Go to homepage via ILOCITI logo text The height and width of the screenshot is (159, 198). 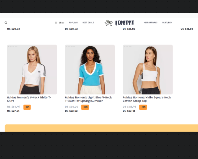124,23
